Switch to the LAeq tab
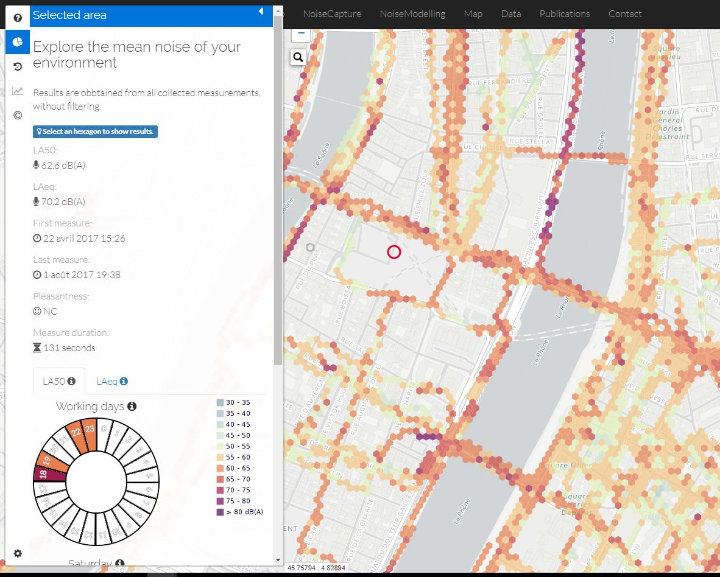Image resolution: width=720 pixels, height=577 pixels. 112,381
